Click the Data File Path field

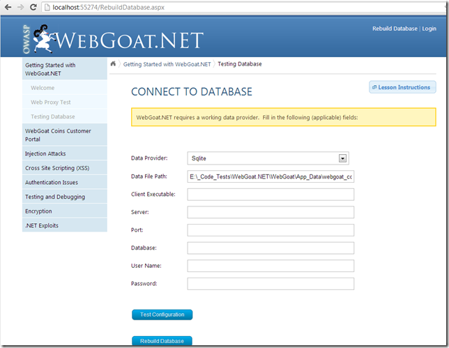[x=271, y=176]
